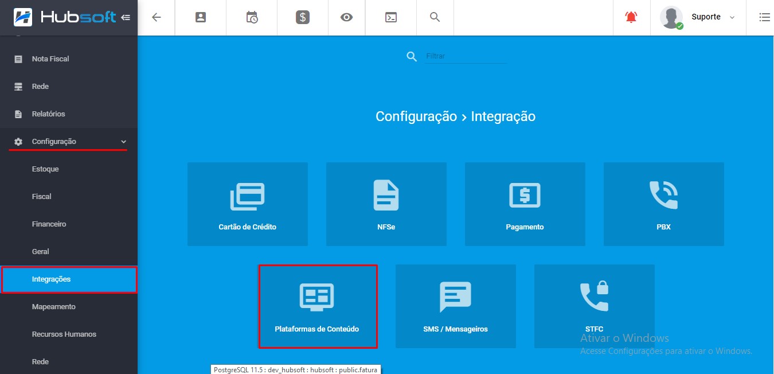Open the STFC integration with lock phone icon

[x=594, y=306]
